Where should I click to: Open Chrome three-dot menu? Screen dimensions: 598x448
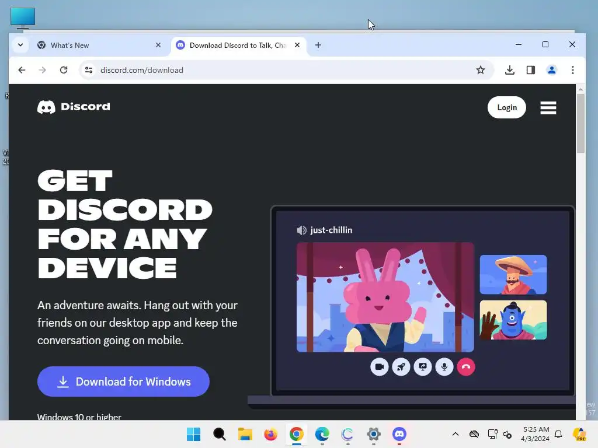coord(572,70)
